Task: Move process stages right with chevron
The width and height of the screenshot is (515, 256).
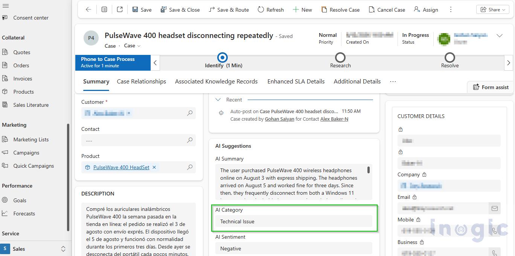Action: (x=509, y=63)
